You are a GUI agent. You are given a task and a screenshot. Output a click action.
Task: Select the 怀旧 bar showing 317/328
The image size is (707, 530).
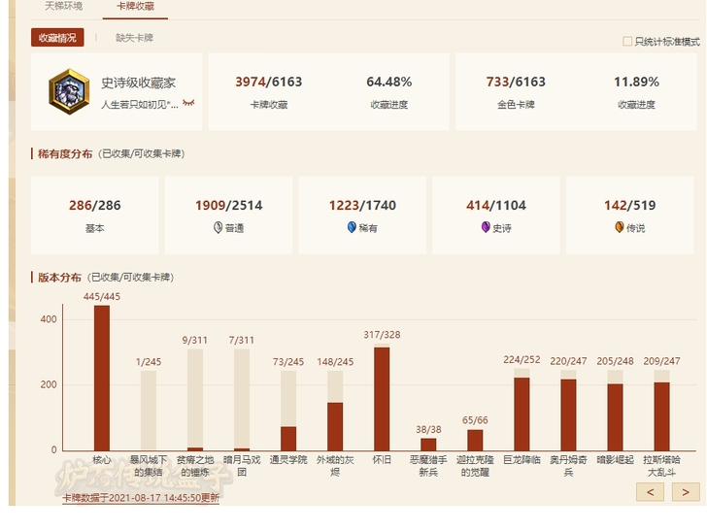[382, 397]
